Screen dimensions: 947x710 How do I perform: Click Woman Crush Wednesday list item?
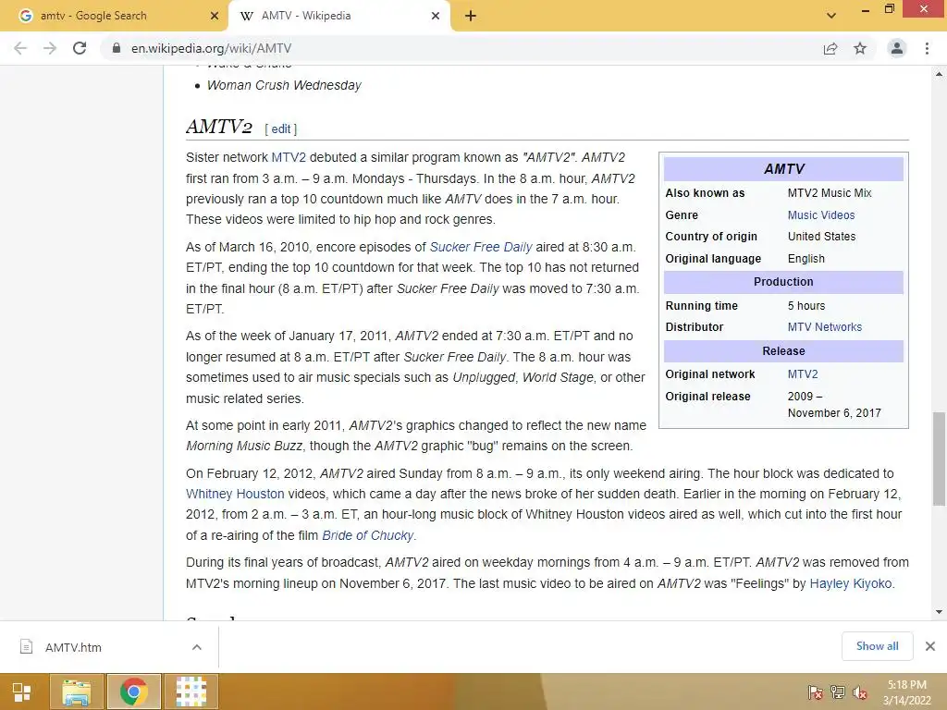pos(284,85)
